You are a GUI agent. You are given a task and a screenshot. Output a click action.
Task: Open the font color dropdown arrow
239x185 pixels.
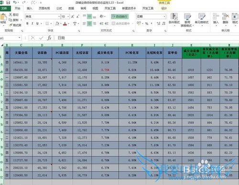click(x=68, y=23)
